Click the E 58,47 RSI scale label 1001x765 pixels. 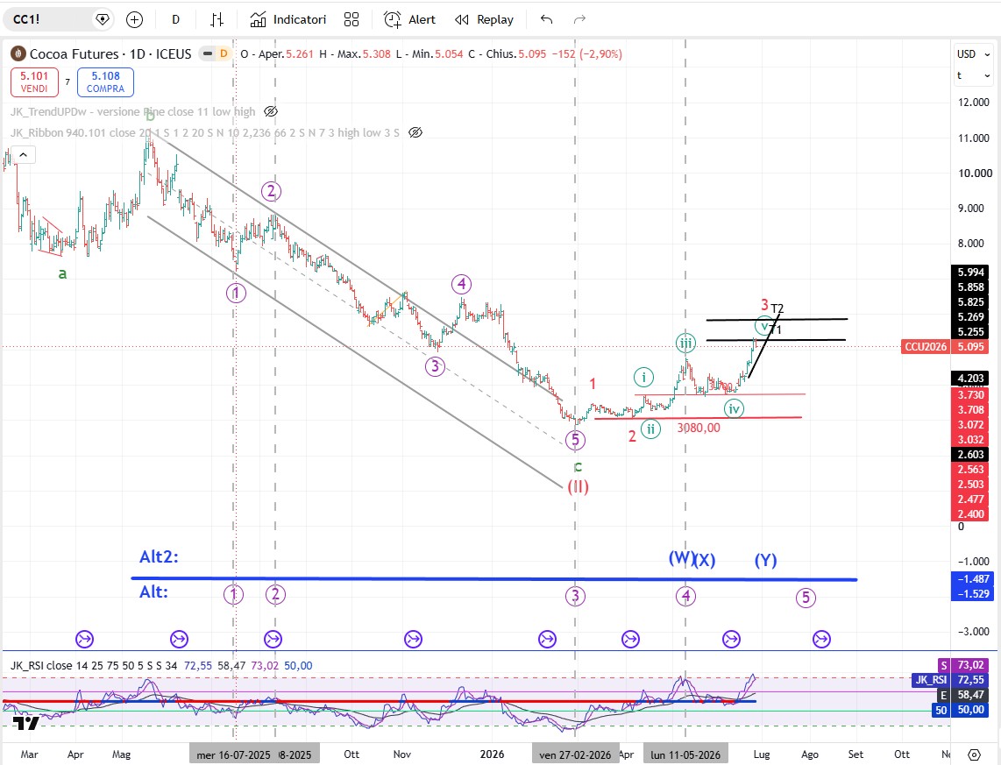pyautogui.click(x=963, y=695)
